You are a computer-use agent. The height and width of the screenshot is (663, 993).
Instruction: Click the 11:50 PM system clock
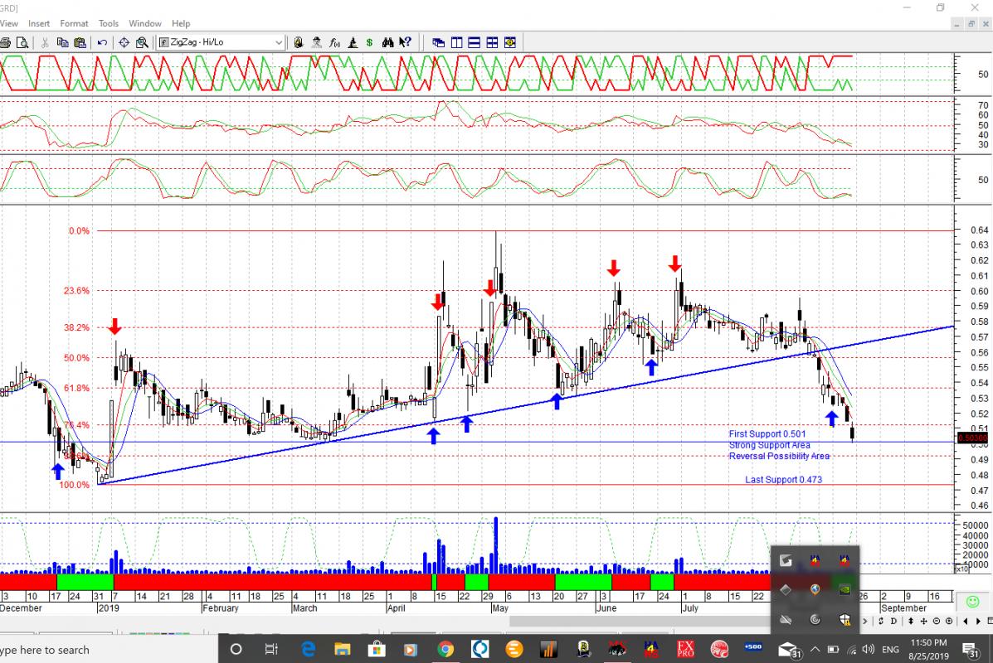coord(928,643)
